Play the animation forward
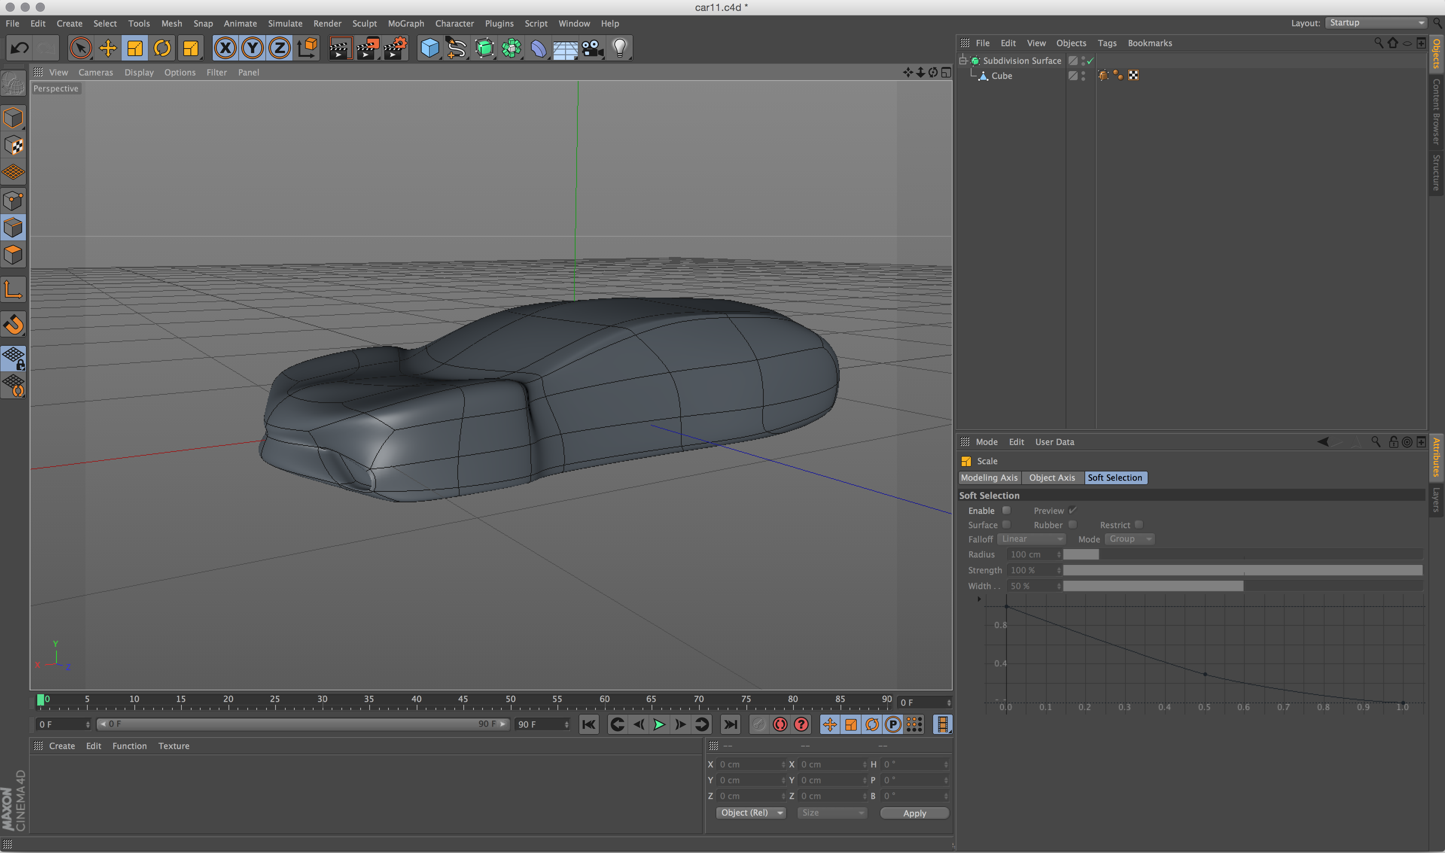 [659, 725]
